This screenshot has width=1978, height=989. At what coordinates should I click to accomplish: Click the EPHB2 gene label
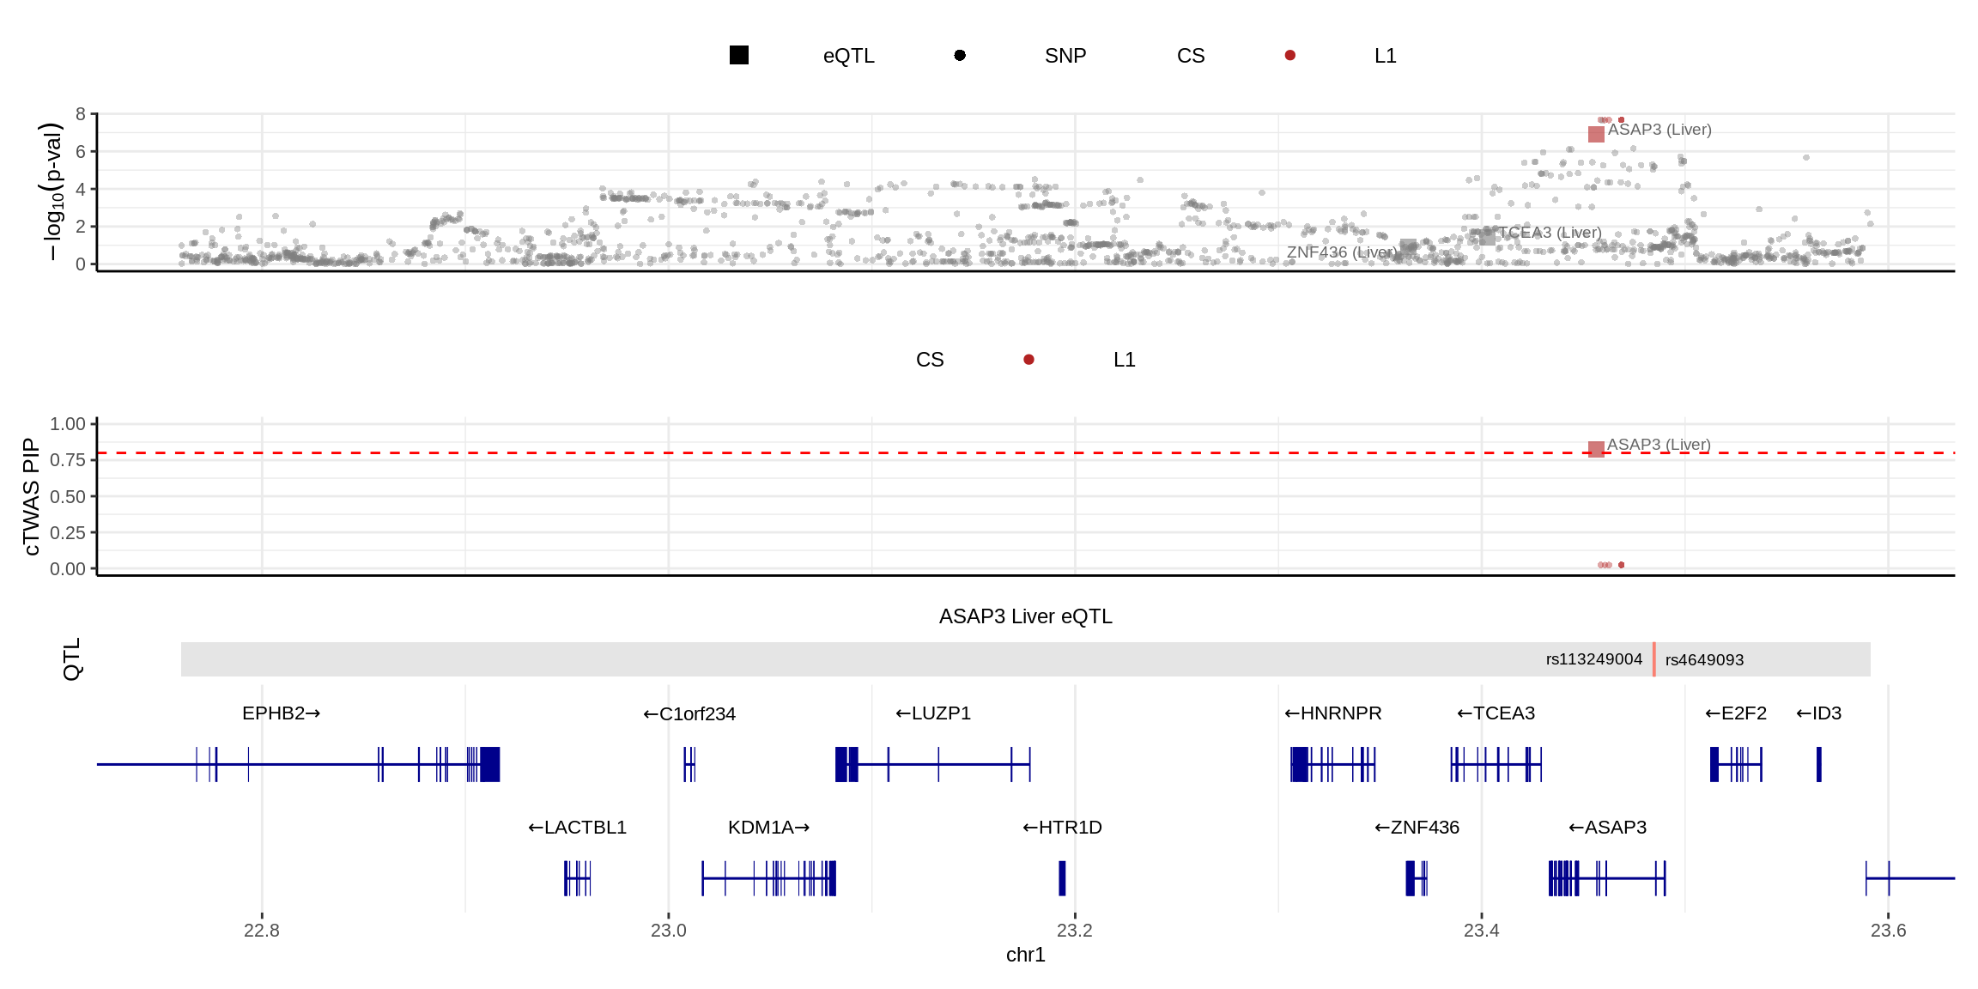tap(281, 713)
